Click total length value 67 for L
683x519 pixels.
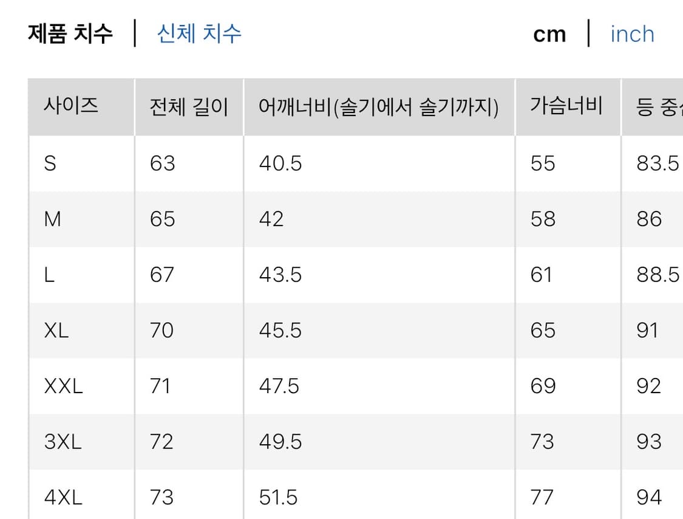coord(162,275)
